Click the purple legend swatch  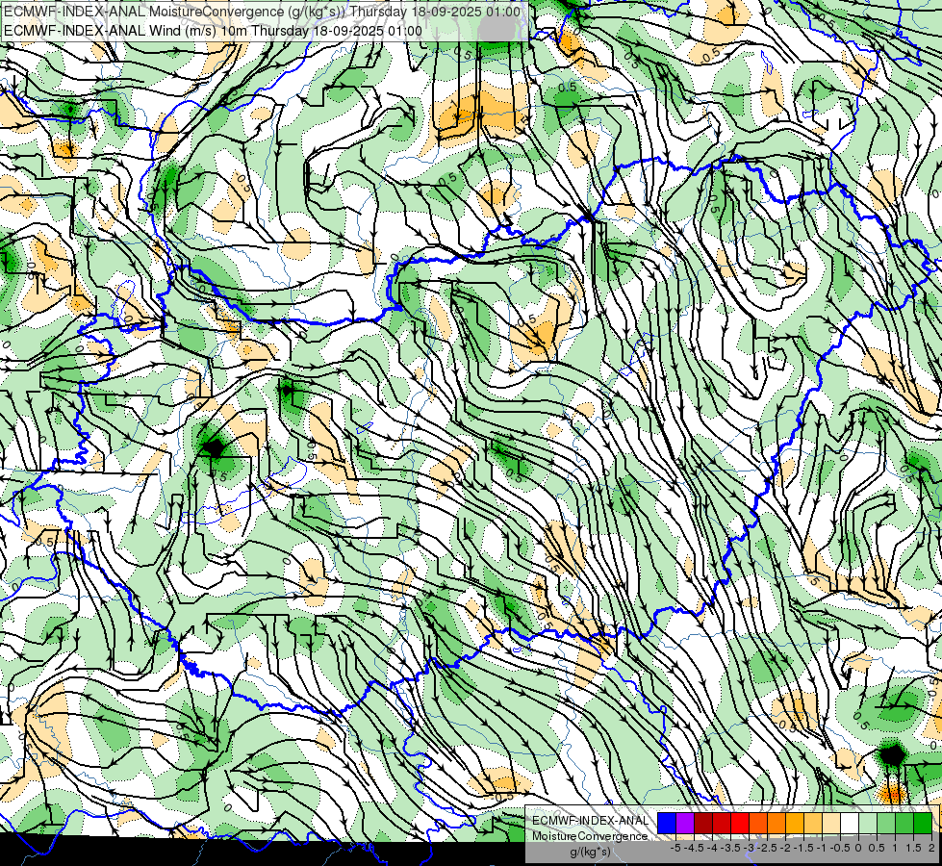coord(685,824)
